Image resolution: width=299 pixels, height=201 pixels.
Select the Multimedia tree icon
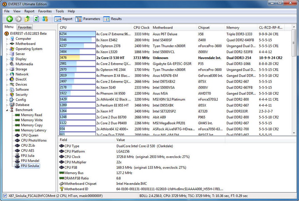[12, 64]
